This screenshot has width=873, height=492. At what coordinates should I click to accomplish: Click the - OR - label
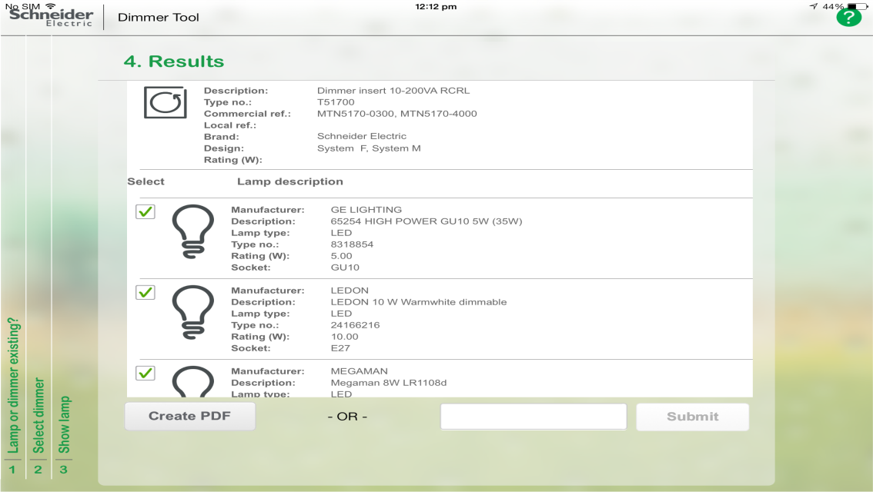point(347,417)
